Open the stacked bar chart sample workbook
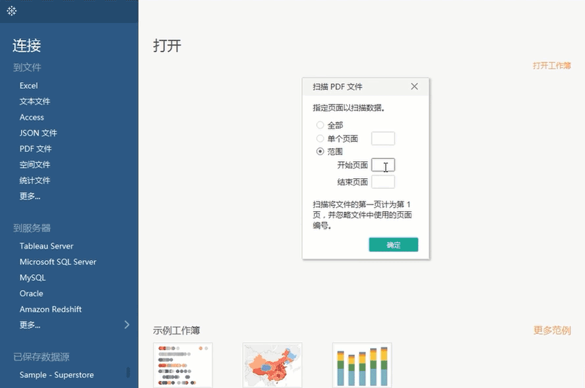 tap(362, 365)
